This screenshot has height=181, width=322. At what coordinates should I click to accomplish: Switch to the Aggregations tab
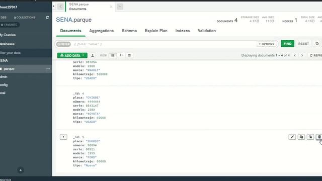[x=102, y=31]
